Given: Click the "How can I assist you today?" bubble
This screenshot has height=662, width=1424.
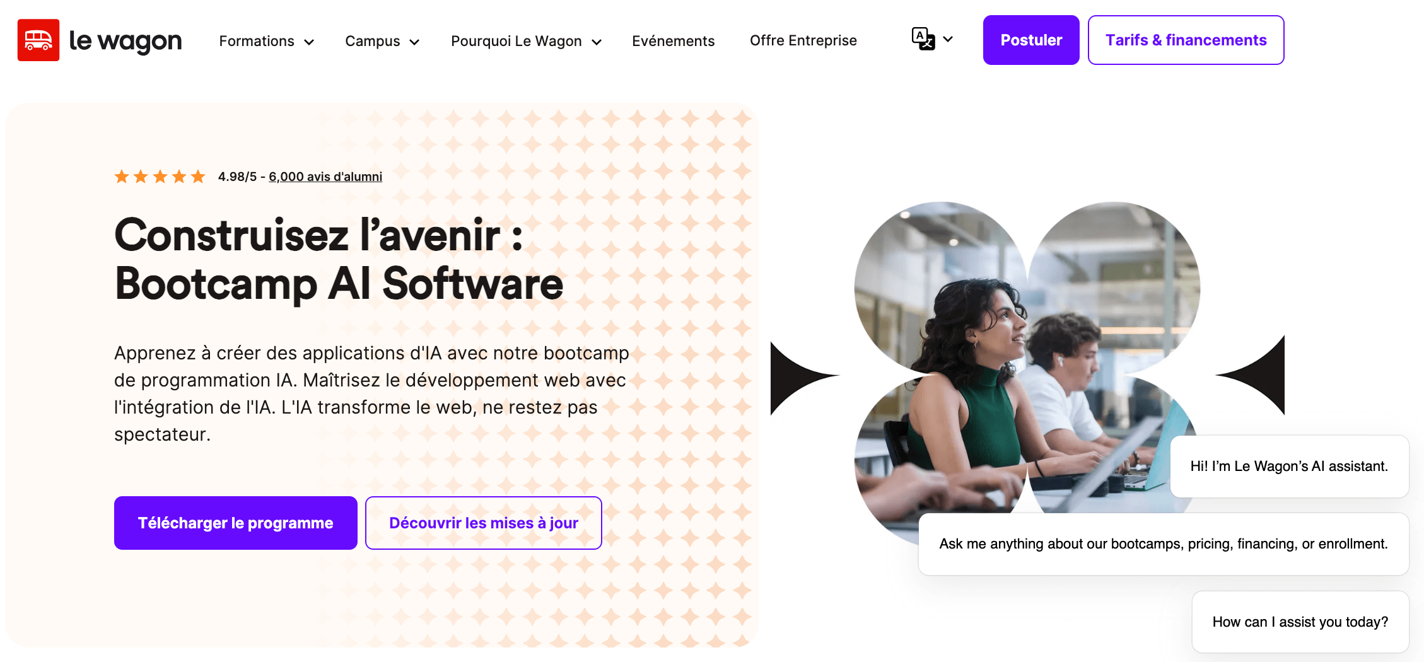Looking at the screenshot, I should point(1300,622).
